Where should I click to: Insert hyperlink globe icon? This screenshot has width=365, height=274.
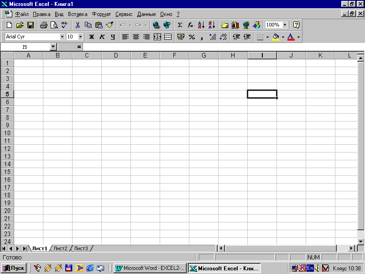coord(156,25)
